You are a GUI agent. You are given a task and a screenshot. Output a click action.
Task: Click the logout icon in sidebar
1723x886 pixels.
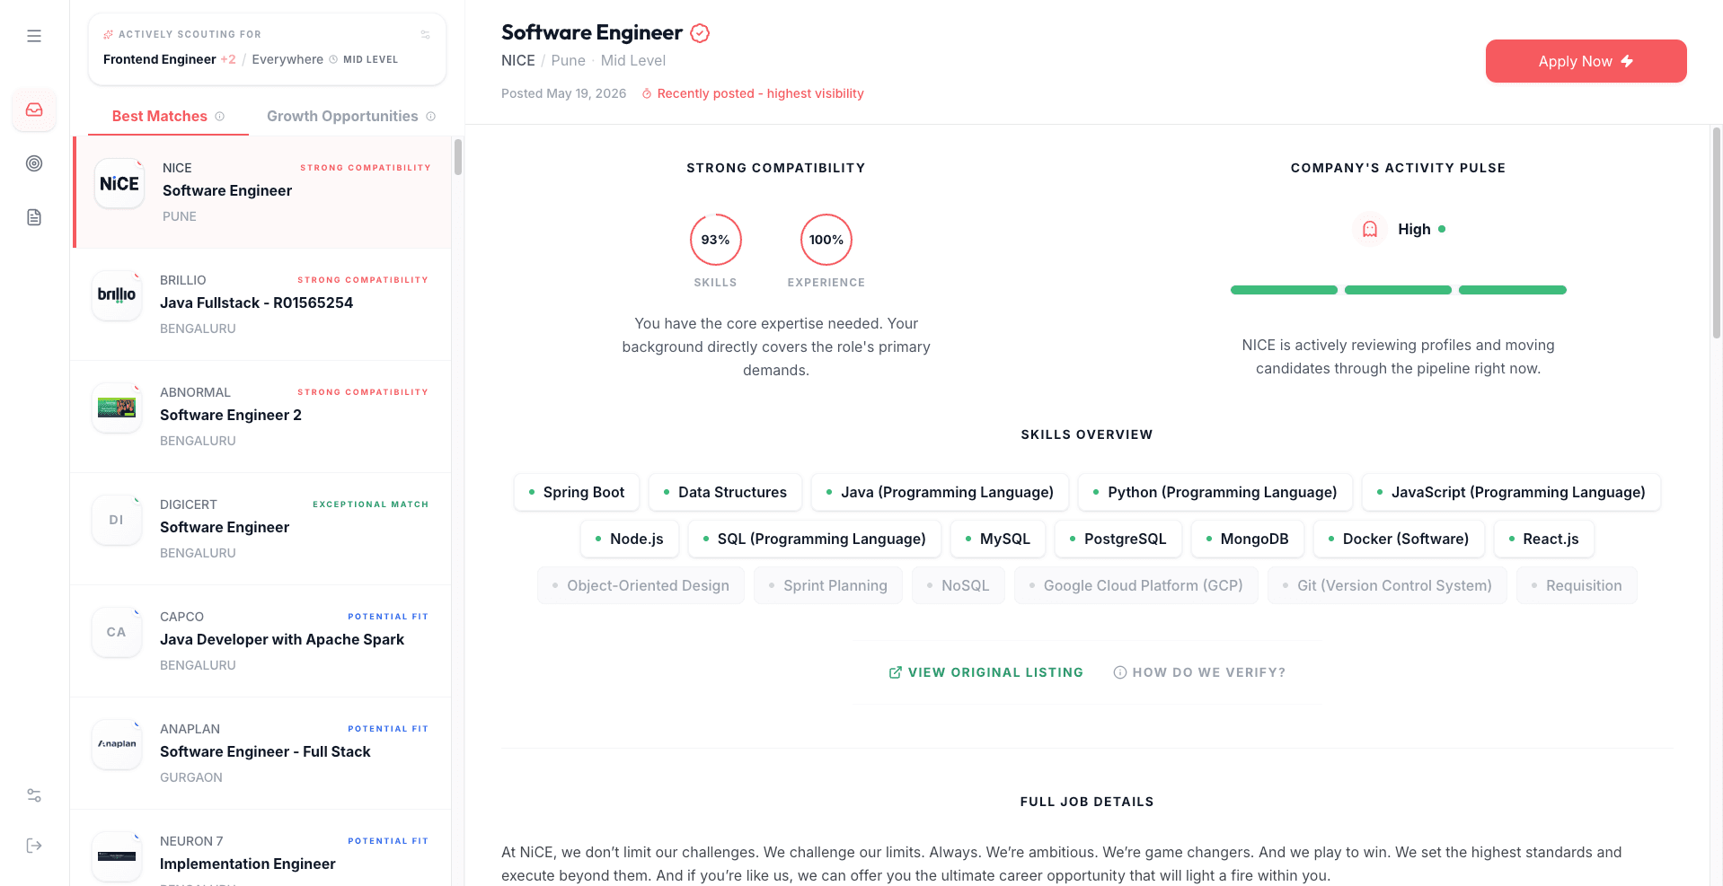[x=34, y=846]
